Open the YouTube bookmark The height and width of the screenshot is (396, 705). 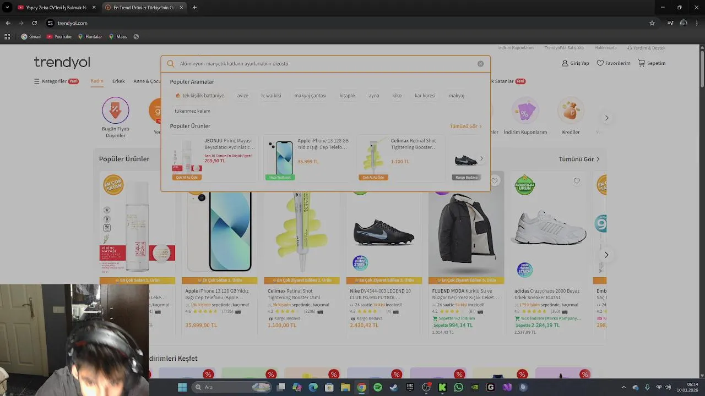pyautogui.click(x=59, y=37)
